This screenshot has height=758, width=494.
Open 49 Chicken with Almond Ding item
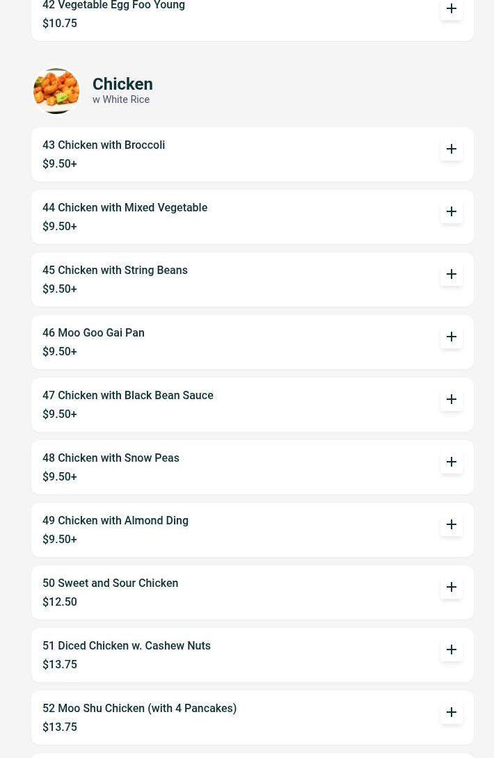[252, 530]
